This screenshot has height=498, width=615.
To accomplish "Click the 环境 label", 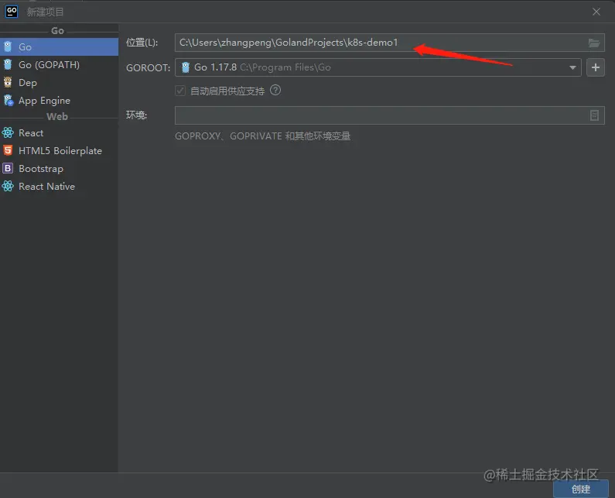I will tap(136, 115).
